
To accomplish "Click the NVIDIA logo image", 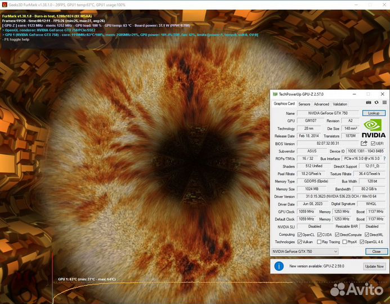I will click(x=374, y=128).
